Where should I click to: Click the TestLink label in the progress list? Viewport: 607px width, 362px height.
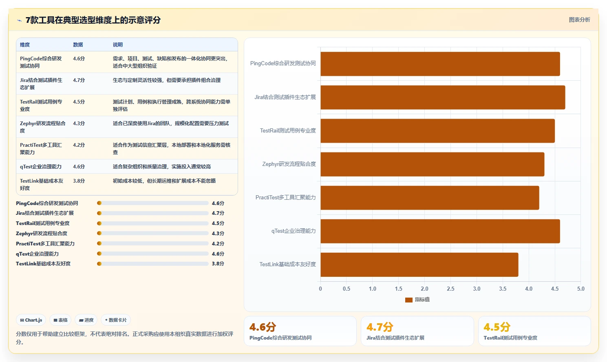point(43,264)
